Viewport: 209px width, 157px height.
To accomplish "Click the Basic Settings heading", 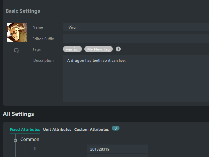I will click(x=23, y=11).
